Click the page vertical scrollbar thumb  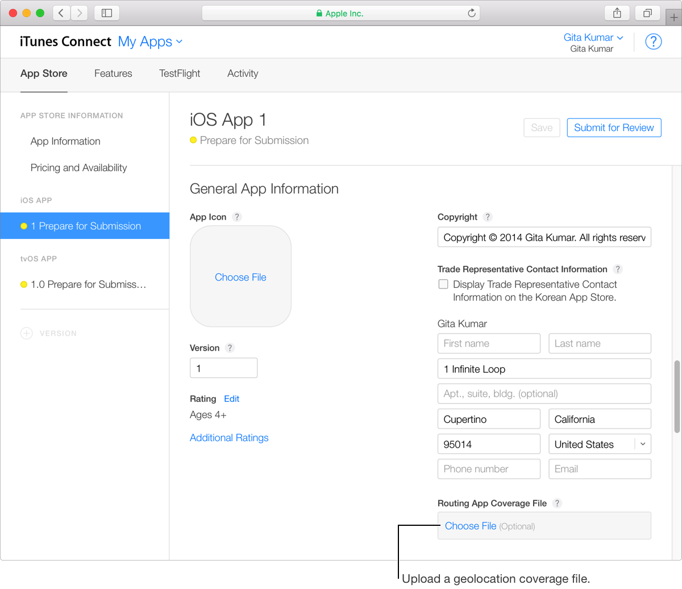point(676,396)
